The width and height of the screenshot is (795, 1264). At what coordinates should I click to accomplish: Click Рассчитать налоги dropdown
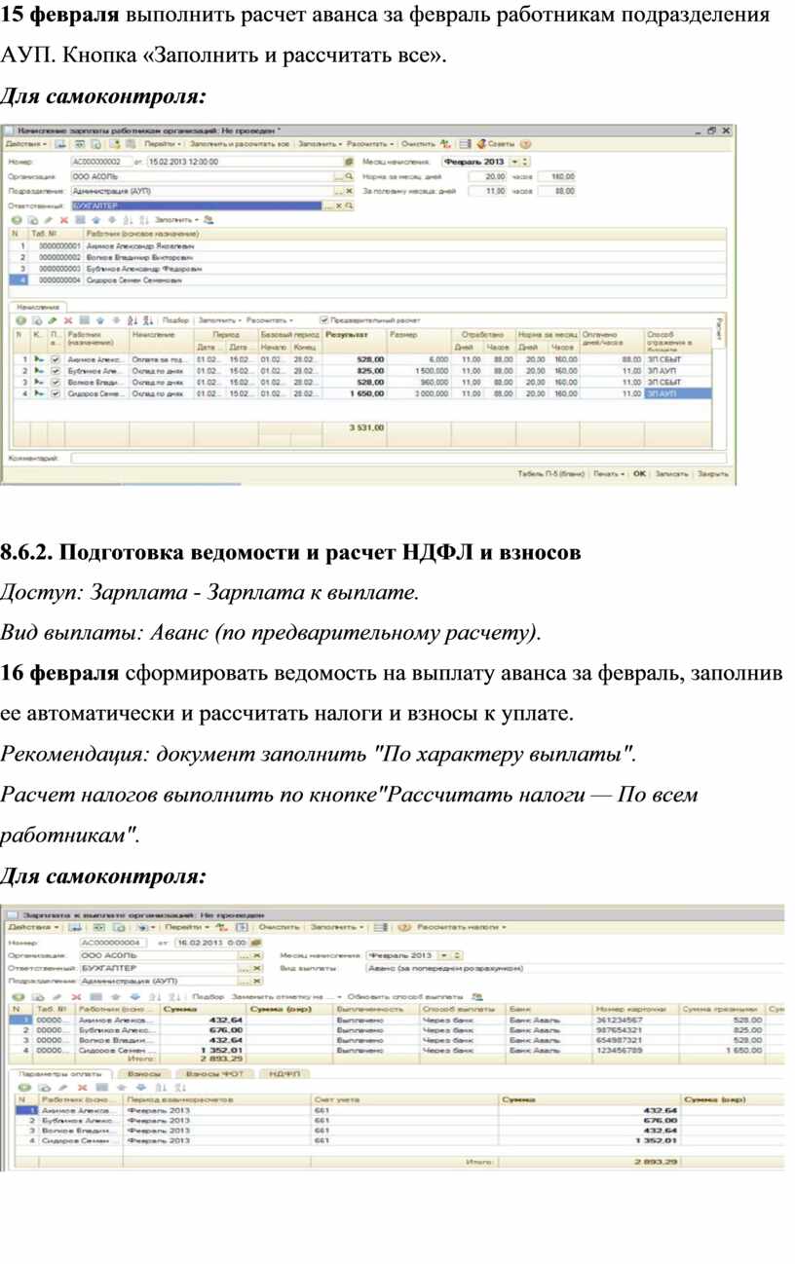[x=463, y=927]
